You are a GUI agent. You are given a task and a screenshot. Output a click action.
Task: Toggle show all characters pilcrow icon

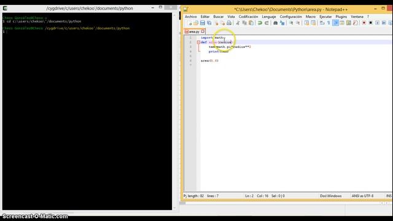coord(329,23)
